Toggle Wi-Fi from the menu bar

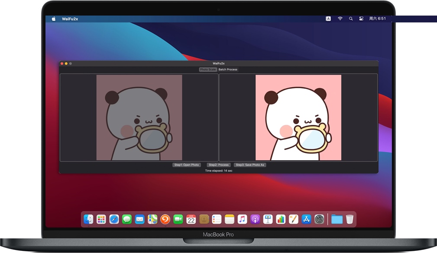(x=340, y=19)
